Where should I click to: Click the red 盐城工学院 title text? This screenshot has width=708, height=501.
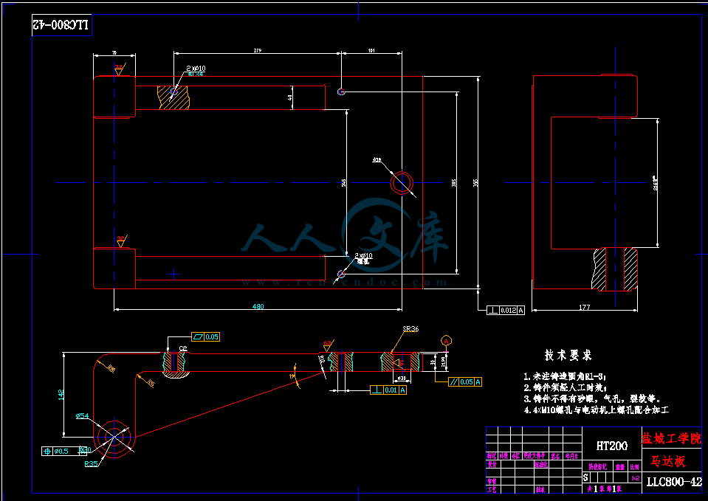(671, 439)
